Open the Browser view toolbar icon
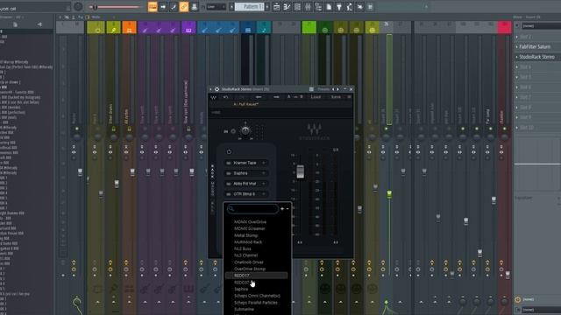Image resolution: width=561 pixels, height=315 pixels. tap(318, 7)
